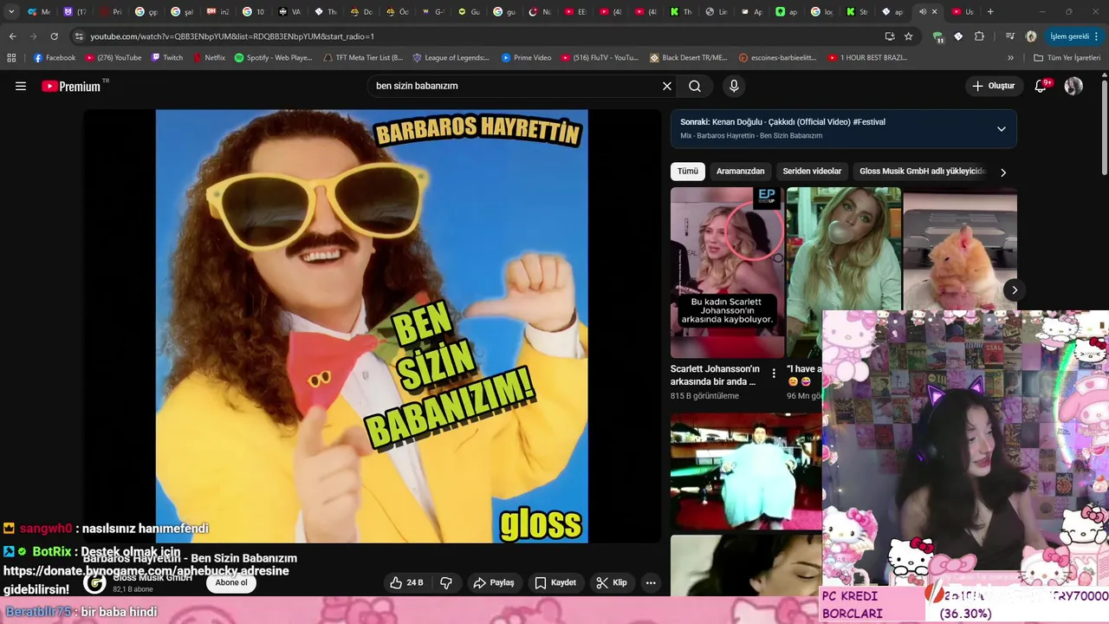
Task: Open the YouTube account avatar menu
Action: click(1073, 86)
